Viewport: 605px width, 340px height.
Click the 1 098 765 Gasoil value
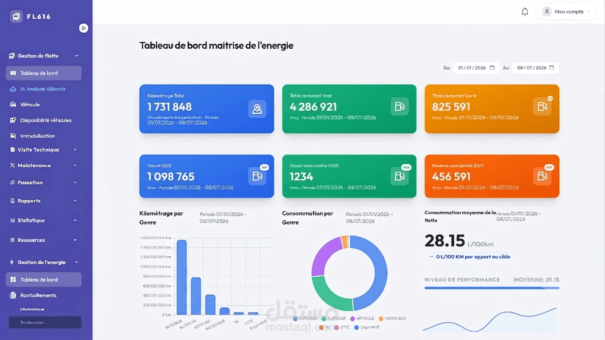coord(171,177)
